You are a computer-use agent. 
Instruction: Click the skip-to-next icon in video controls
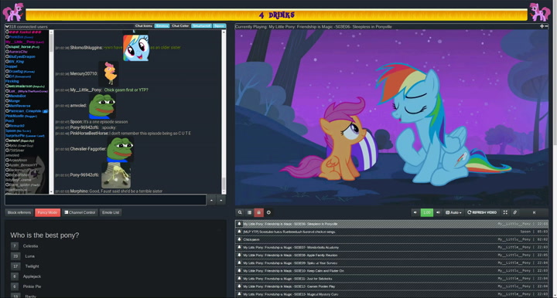[x=534, y=212]
